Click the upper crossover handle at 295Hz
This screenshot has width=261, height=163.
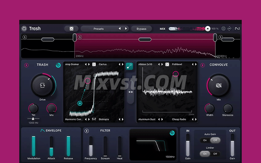tap(75, 37)
